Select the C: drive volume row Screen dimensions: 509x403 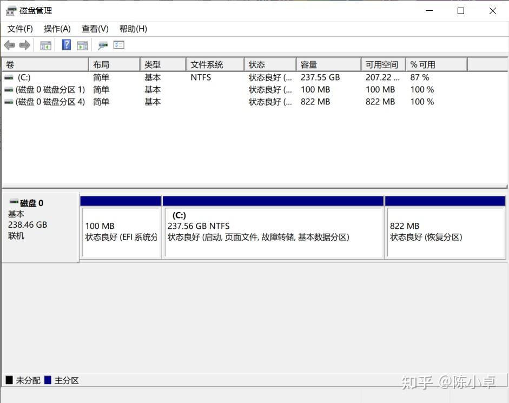[43, 77]
